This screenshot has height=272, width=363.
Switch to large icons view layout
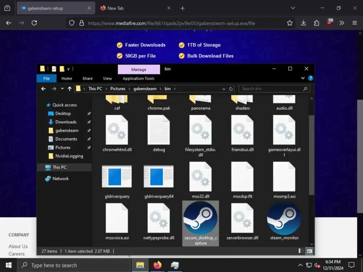pyautogui.click(x=309, y=251)
